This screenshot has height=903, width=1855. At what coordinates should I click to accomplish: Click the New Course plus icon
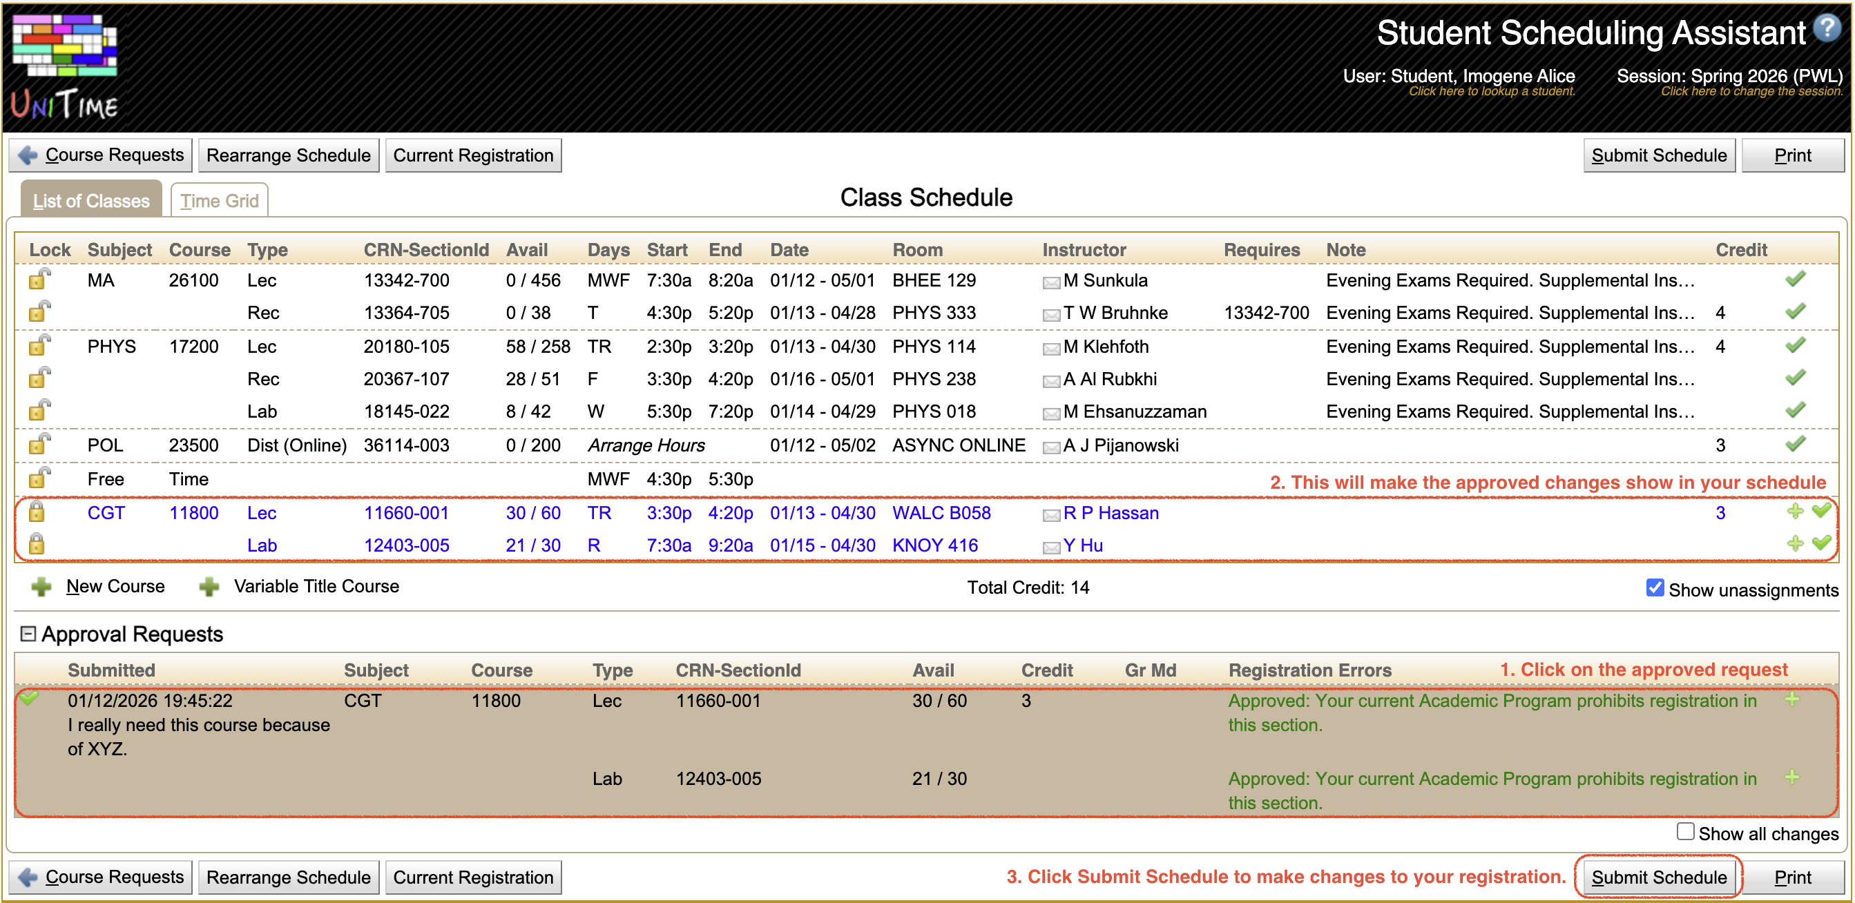41,587
